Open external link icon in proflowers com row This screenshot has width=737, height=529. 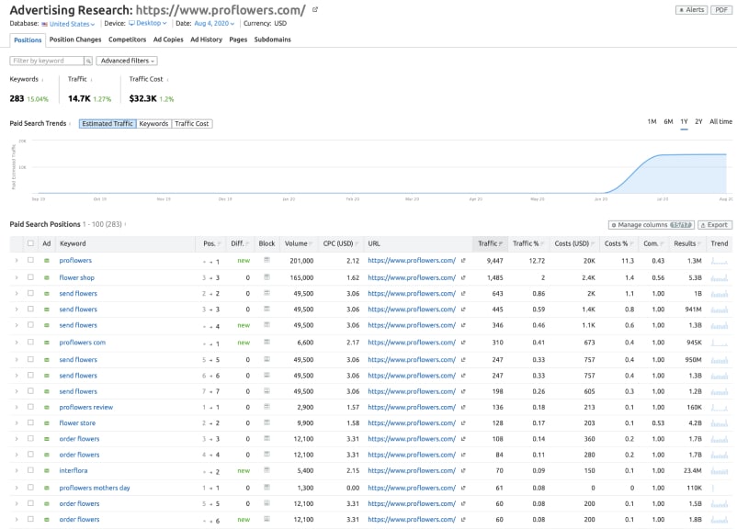[x=463, y=343]
